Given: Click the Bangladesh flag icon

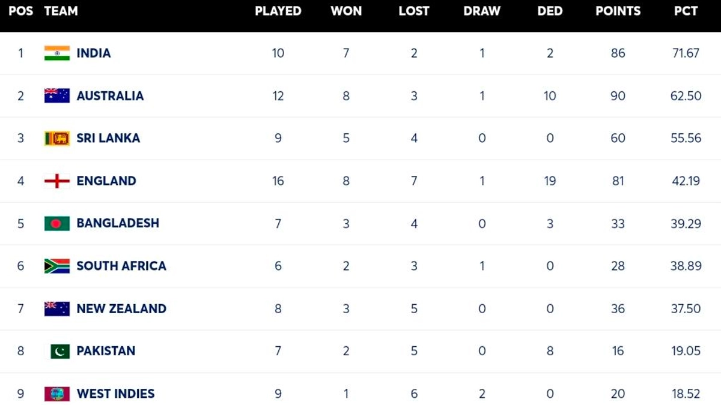Looking at the screenshot, I should (x=57, y=223).
